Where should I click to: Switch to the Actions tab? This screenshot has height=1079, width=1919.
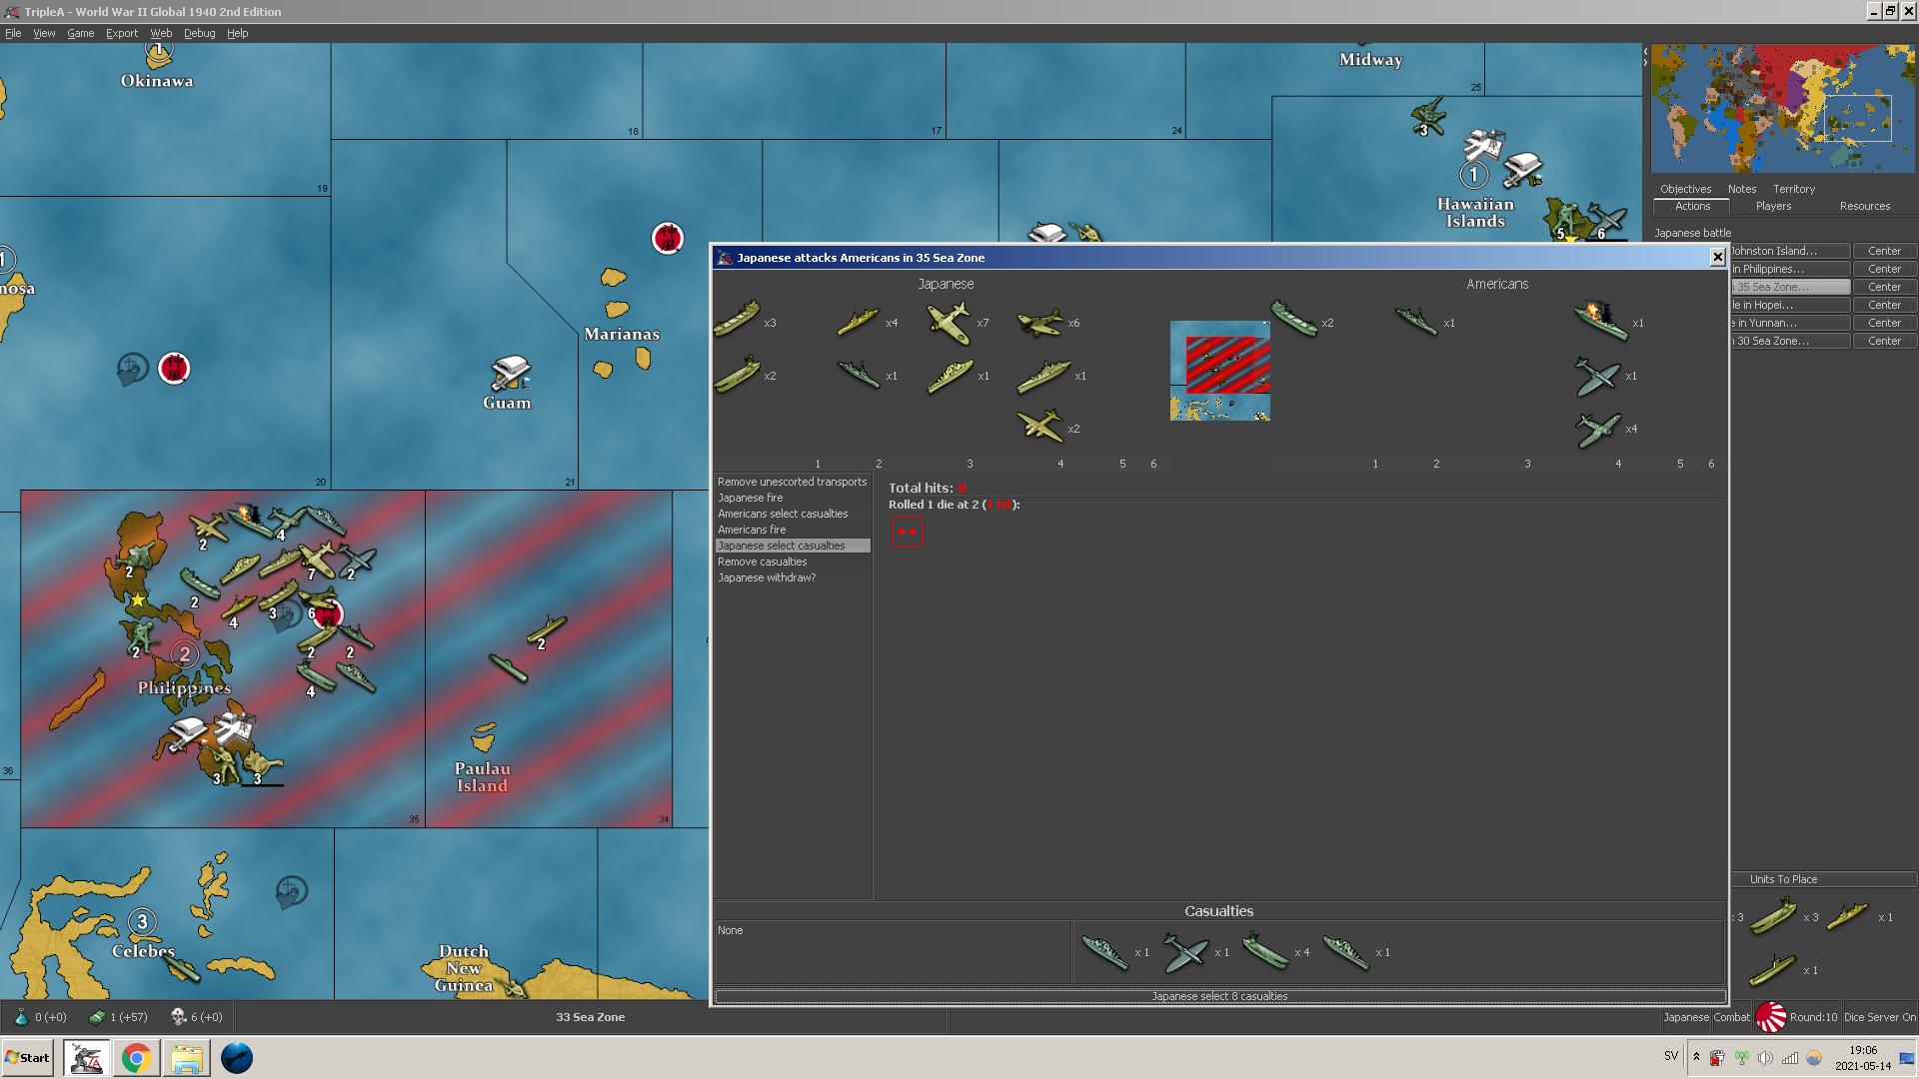[1692, 206]
